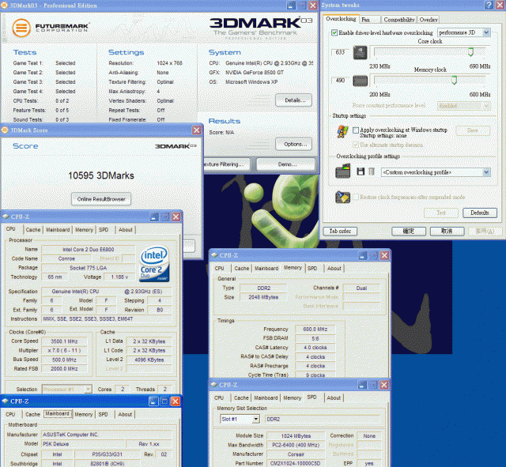The width and height of the screenshot is (506, 467).
Task: Toggle Use alternate startup daemon checkbox
Action: [x=356, y=145]
